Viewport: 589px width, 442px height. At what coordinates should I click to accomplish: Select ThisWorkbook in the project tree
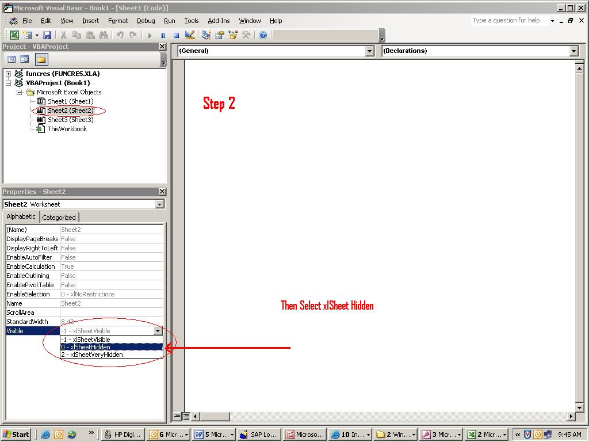click(67, 129)
